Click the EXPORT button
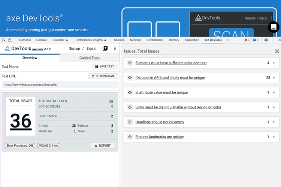 tap(103, 145)
